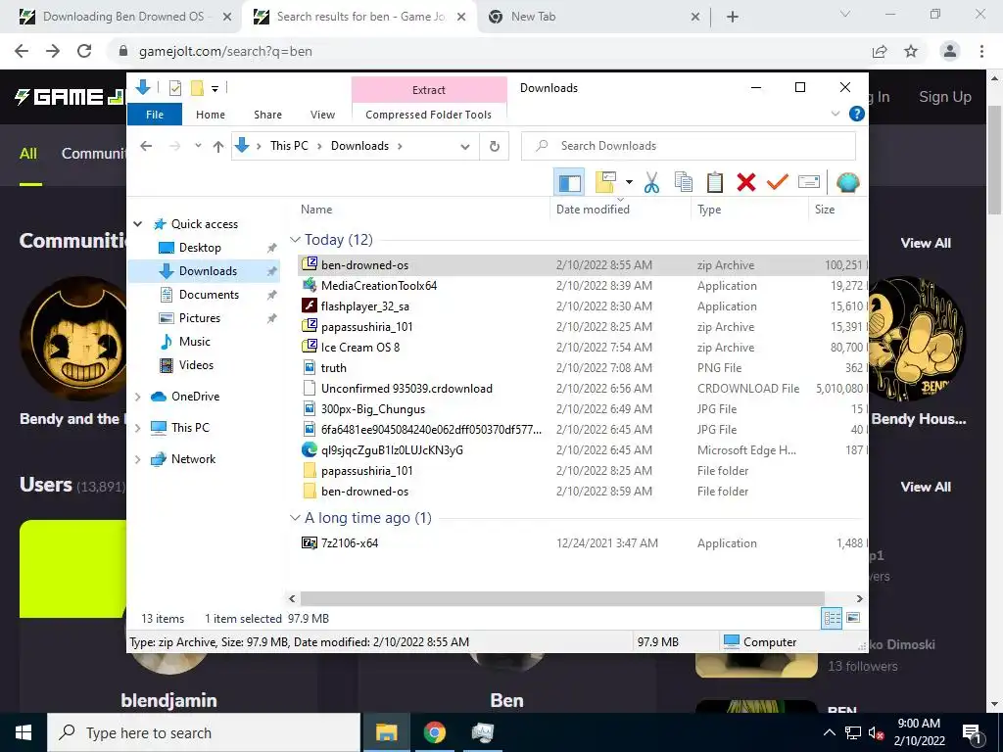The width and height of the screenshot is (1003, 752).
Task: Click the Copy icon in the Explorer toolbar
Action: pyautogui.click(x=683, y=183)
